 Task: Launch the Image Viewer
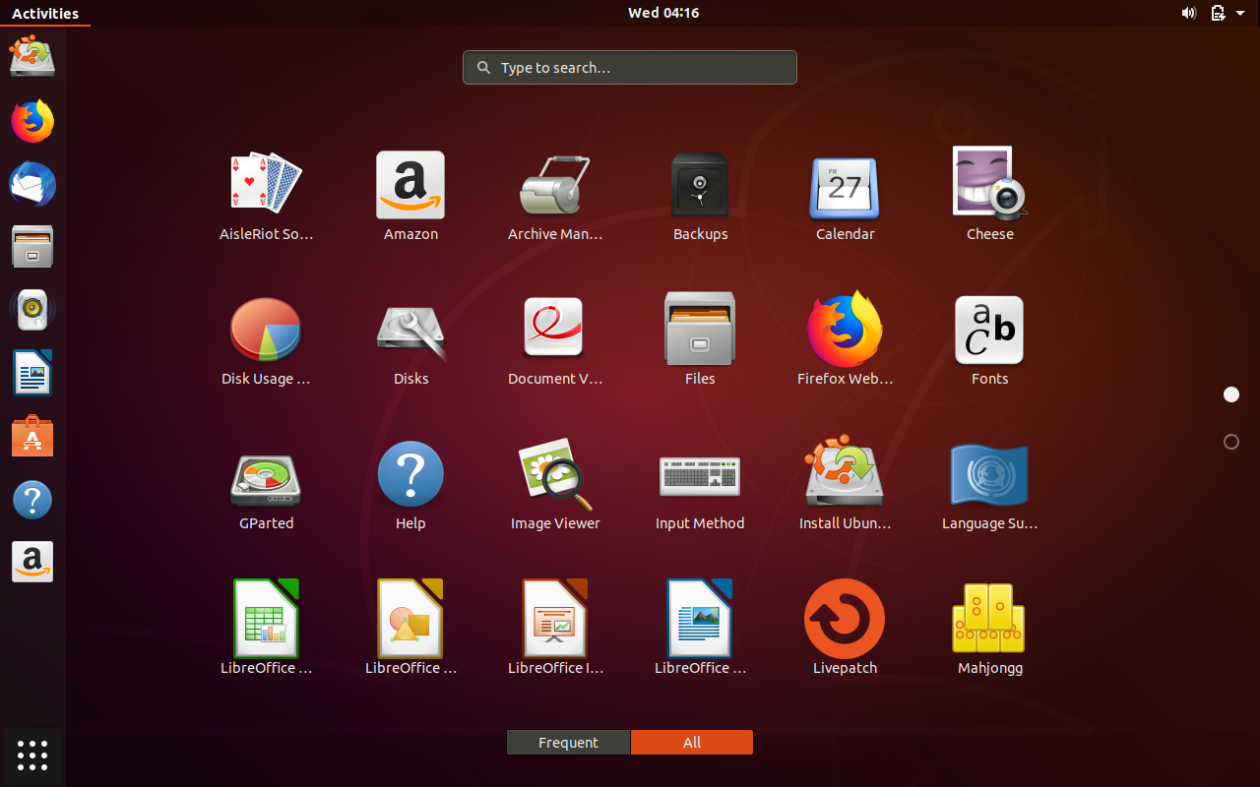[x=554, y=473]
